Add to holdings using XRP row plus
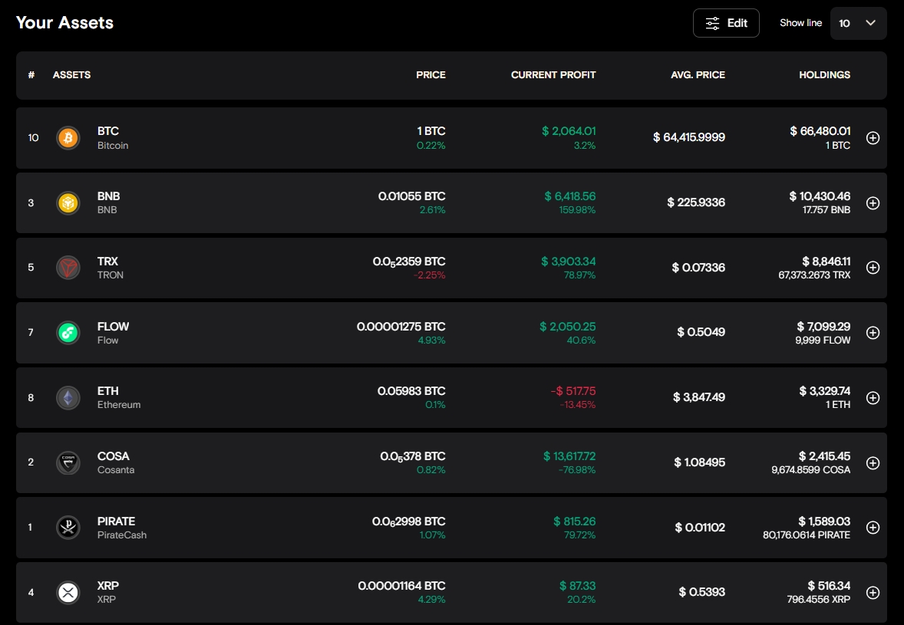The width and height of the screenshot is (904, 625). tap(873, 593)
